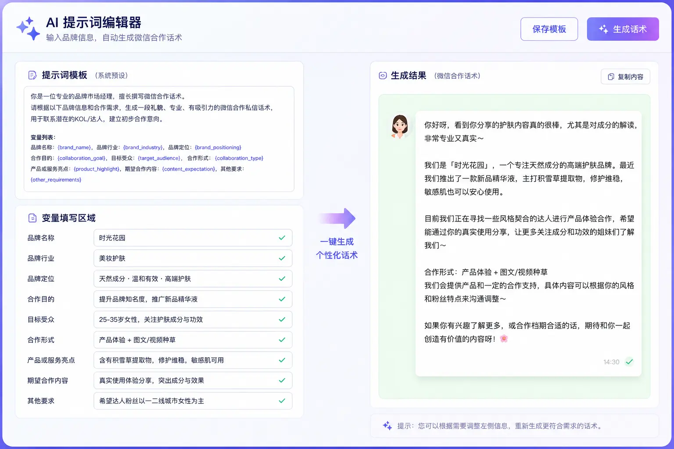The height and width of the screenshot is (449, 674).
Task: Click the checkmark in the 期望合作内容 field
Action: click(282, 381)
